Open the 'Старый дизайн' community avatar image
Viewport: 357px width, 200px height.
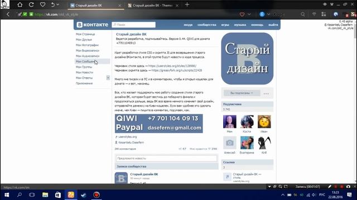pyautogui.click(x=247, y=58)
